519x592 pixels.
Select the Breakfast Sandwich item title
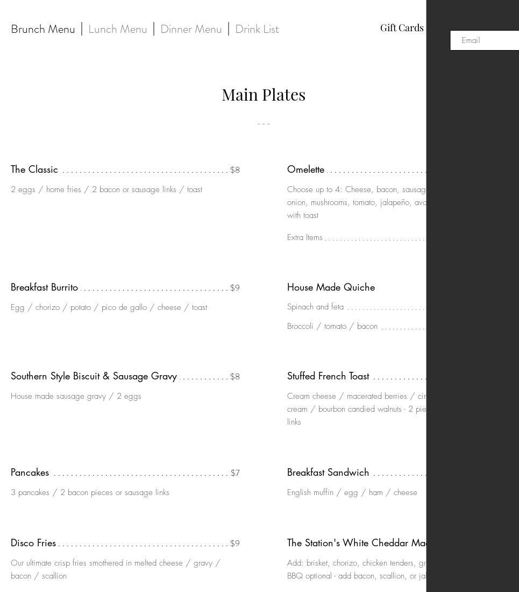point(328,473)
